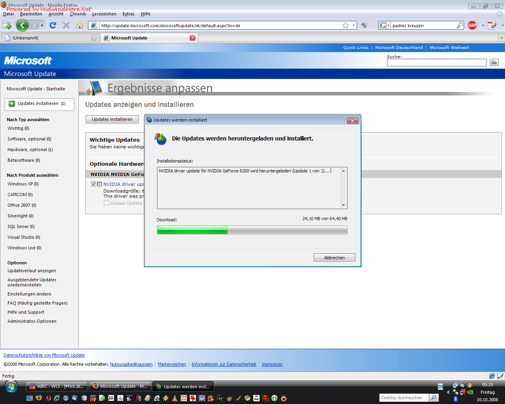Image resolution: width=505 pixels, height=404 pixels.
Task: Open the Lesezeichen menu
Action: (x=104, y=14)
